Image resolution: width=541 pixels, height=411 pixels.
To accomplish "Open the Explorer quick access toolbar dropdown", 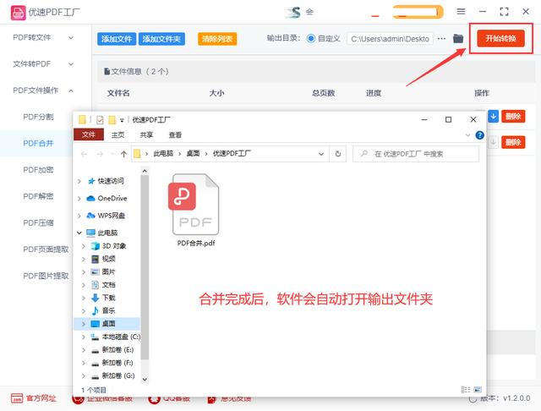I will pyautogui.click(x=122, y=120).
